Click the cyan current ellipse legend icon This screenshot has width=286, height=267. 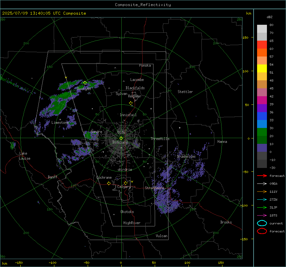pyautogui.click(x=262, y=223)
